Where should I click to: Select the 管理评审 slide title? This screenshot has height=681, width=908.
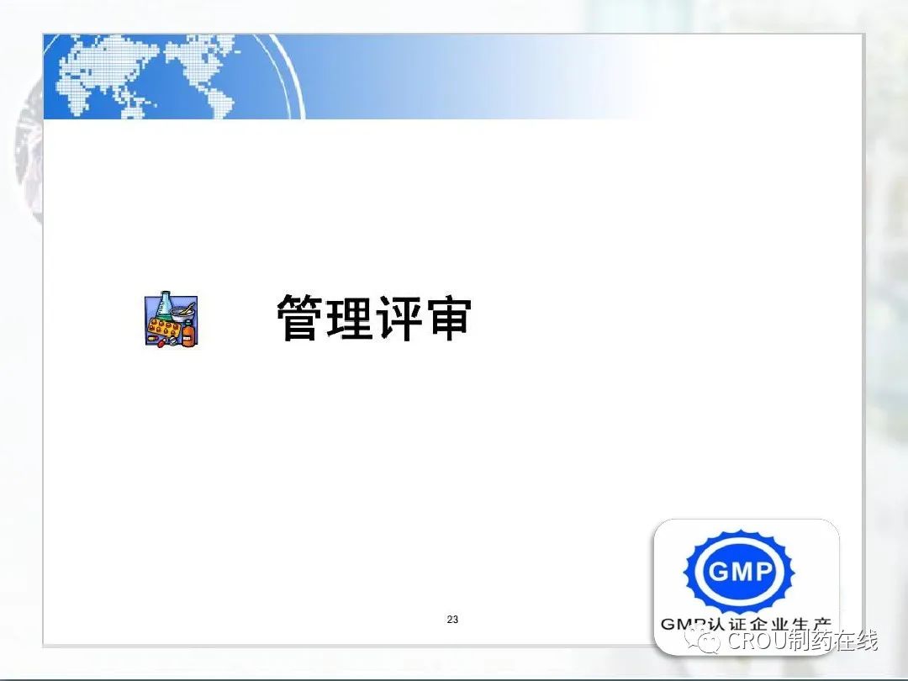(374, 319)
